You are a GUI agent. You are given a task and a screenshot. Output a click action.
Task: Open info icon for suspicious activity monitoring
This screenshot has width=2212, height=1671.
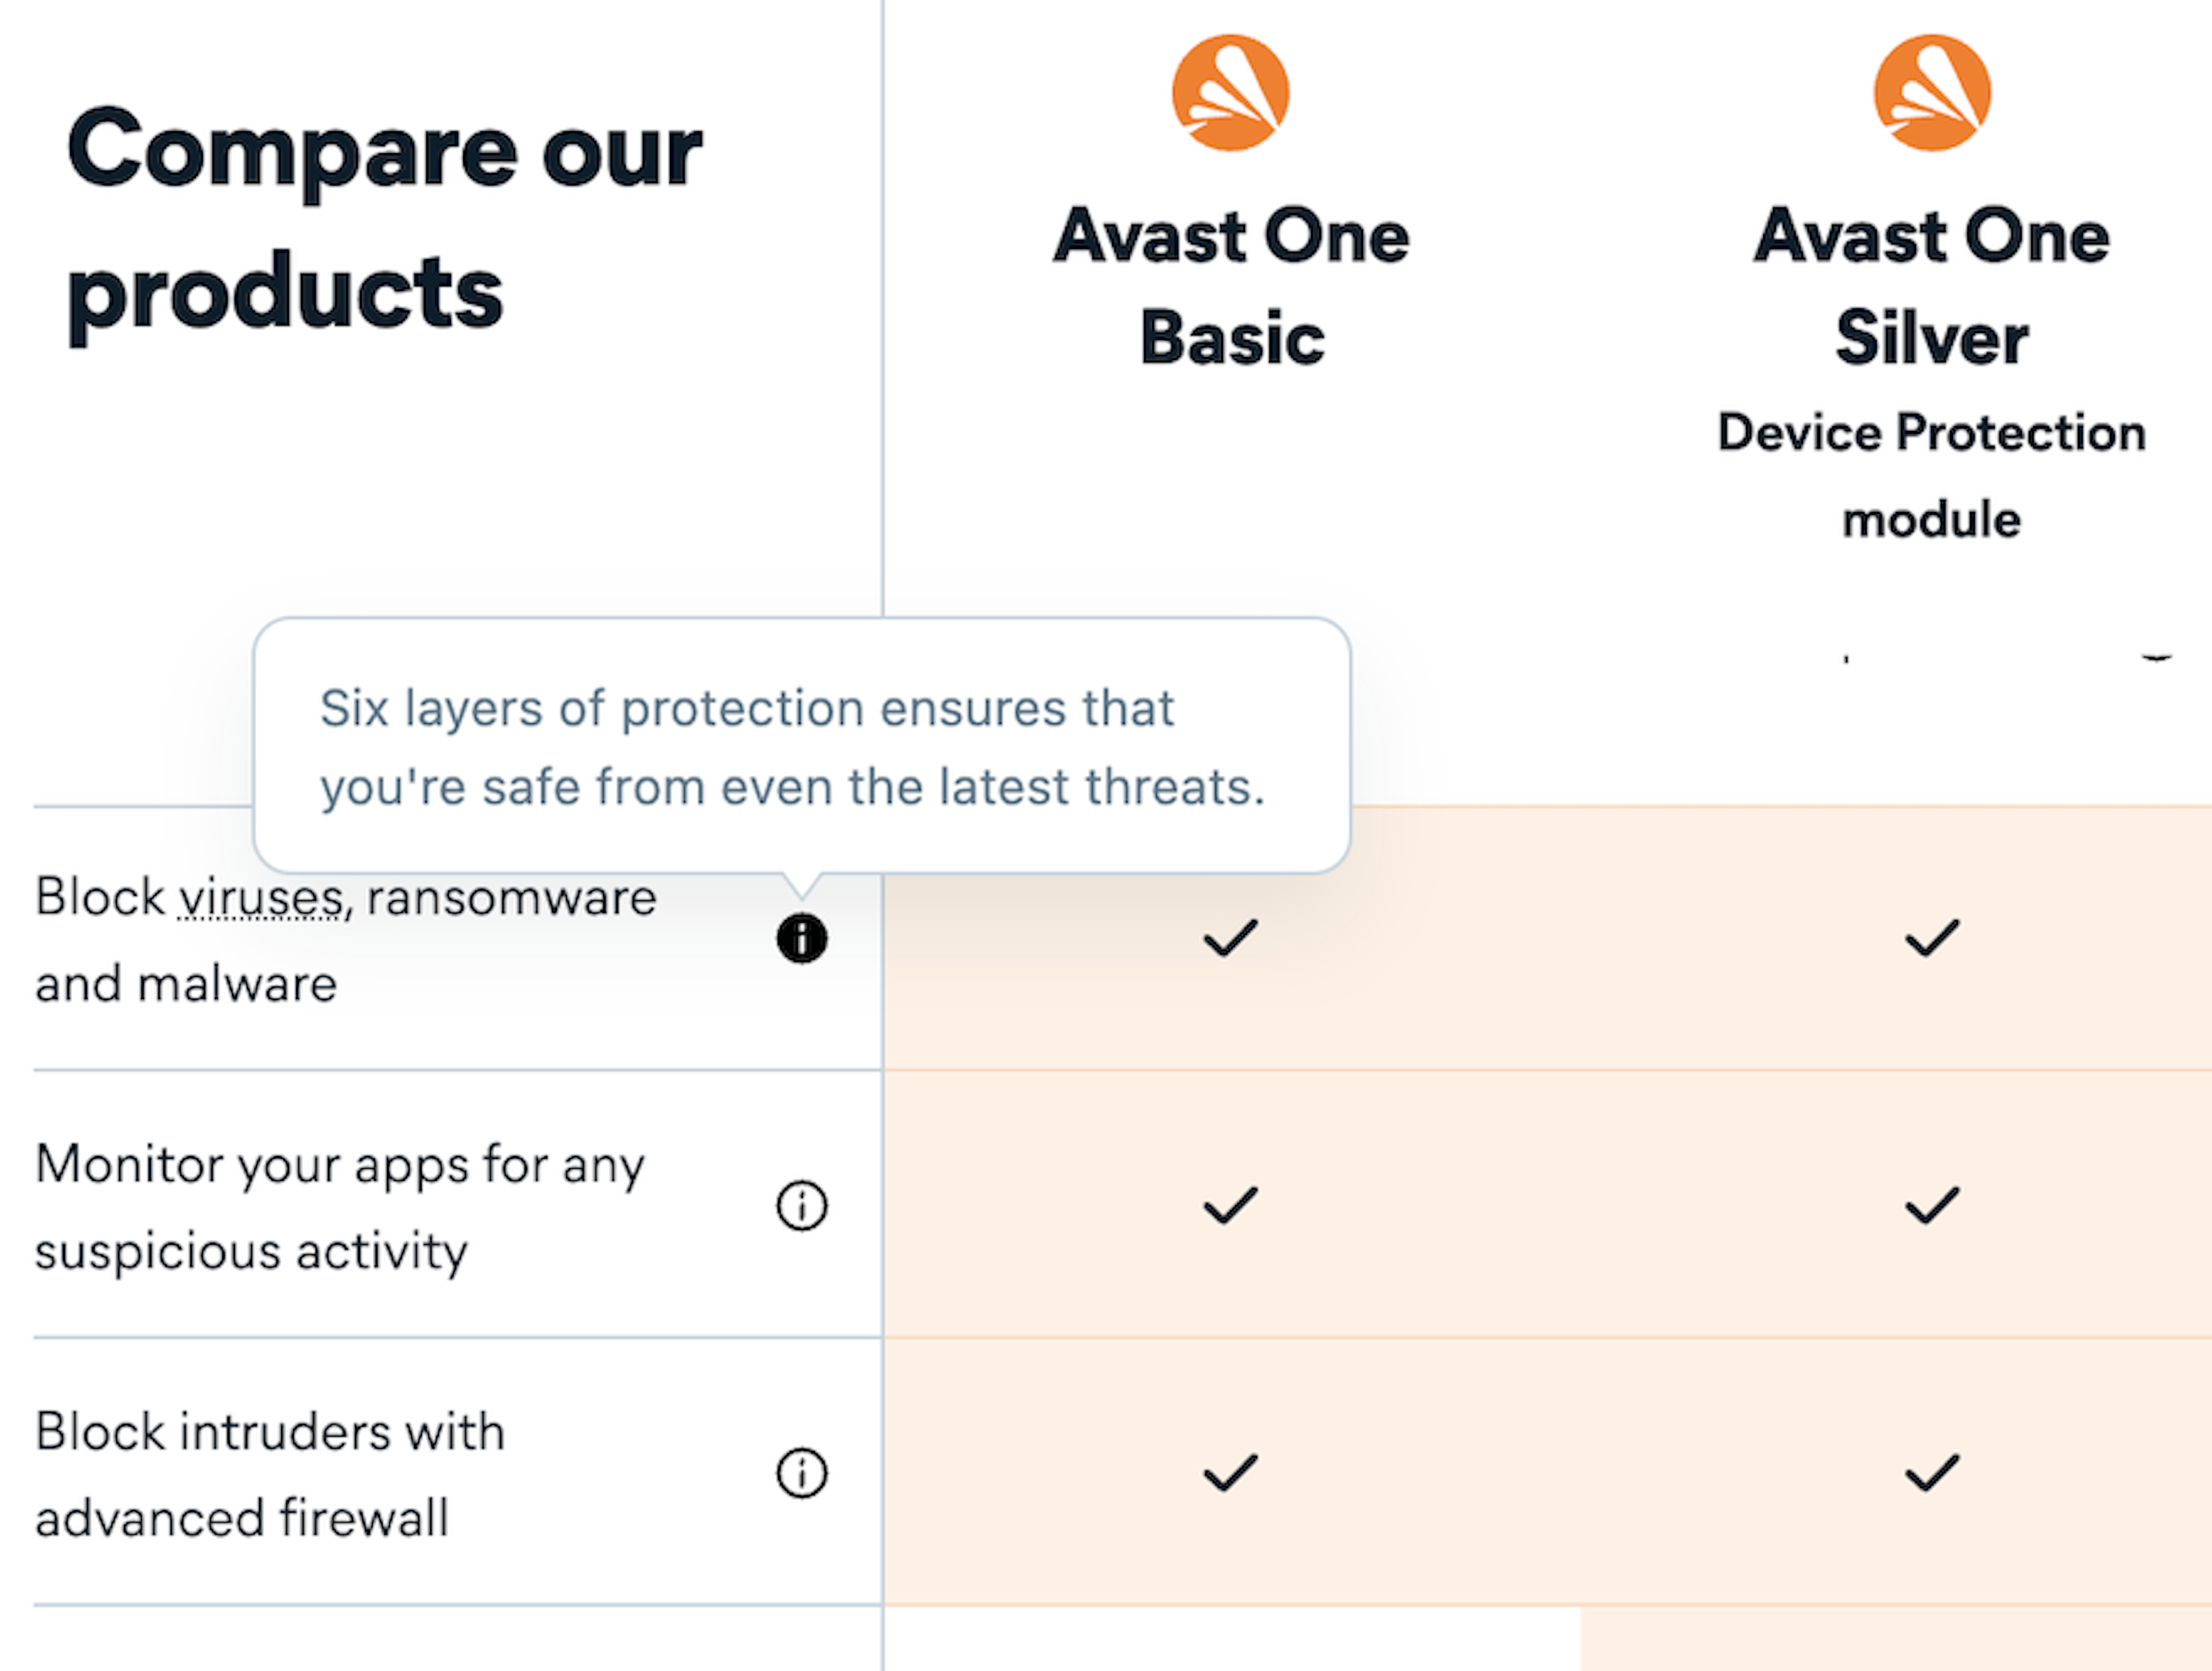tap(802, 1205)
